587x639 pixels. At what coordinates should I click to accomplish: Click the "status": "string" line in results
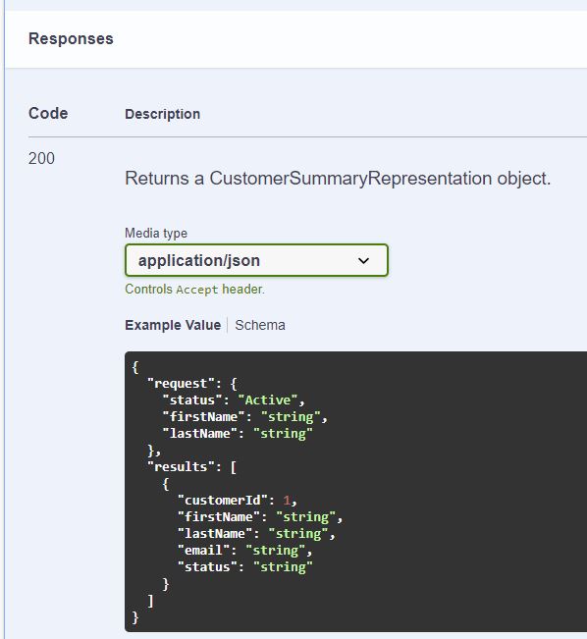point(245,567)
